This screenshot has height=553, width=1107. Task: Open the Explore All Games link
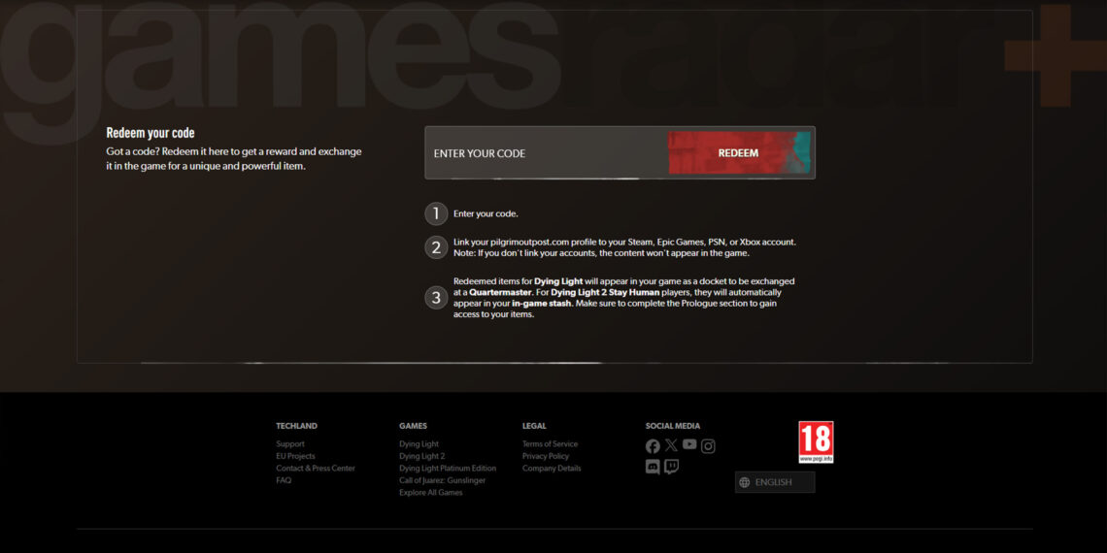click(x=430, y=492)
